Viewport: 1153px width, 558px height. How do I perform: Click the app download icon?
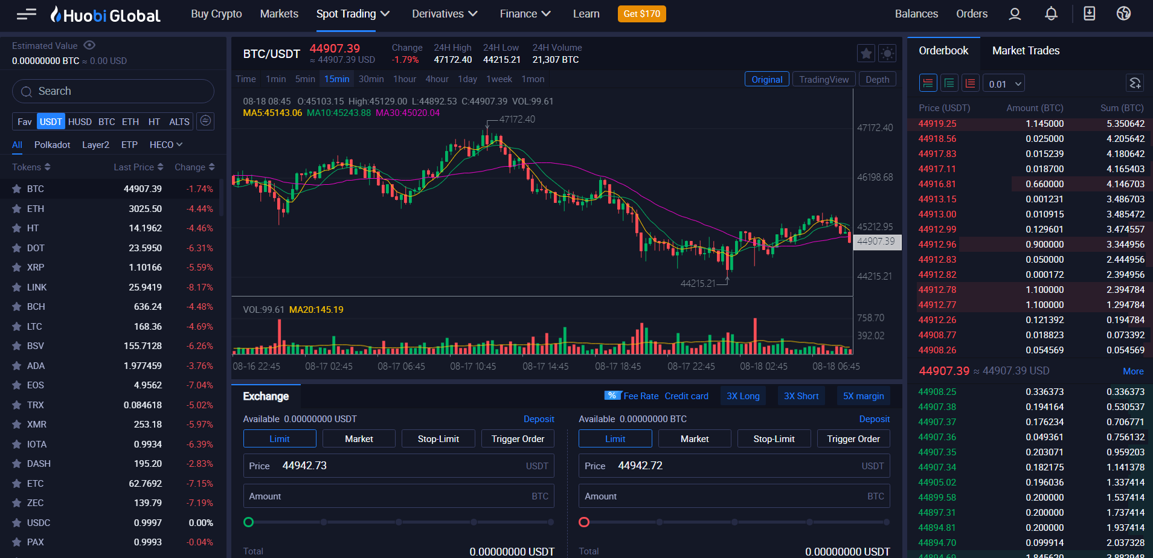tap(1089, 13)
